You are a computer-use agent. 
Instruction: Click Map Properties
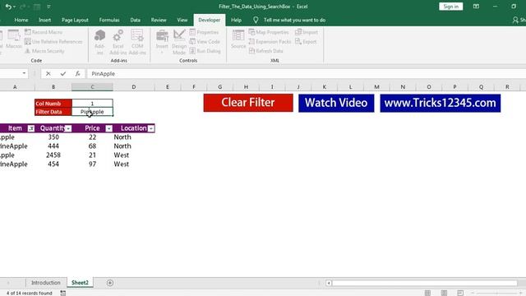pos(269,32)
